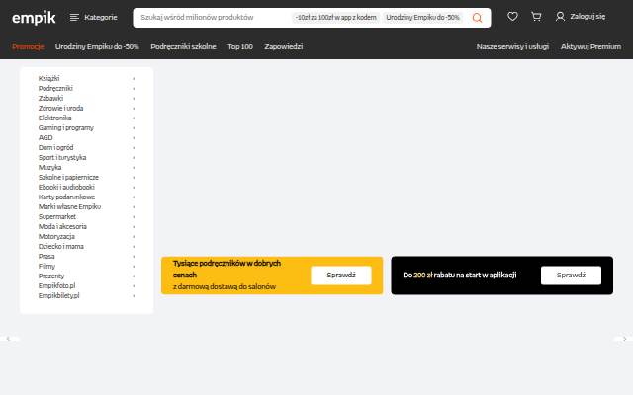Open the Filmy category
The height and width of the screenshot is (395, 633).
pos(46,266)
